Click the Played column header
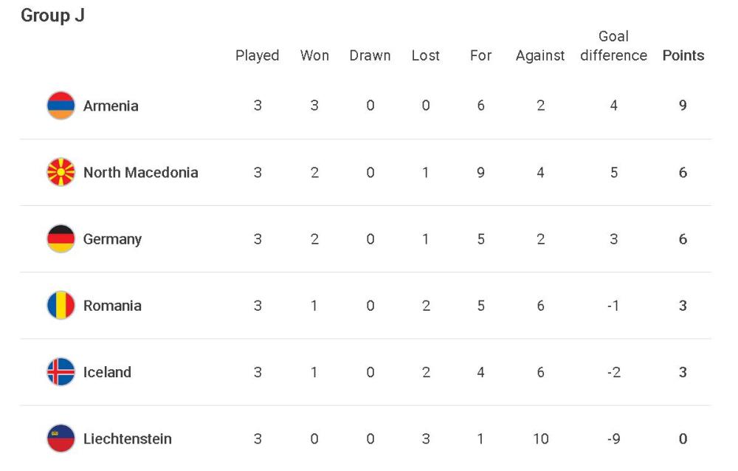Image resolution: width=738 pixels, height=471 pixels. pos(257,55)
